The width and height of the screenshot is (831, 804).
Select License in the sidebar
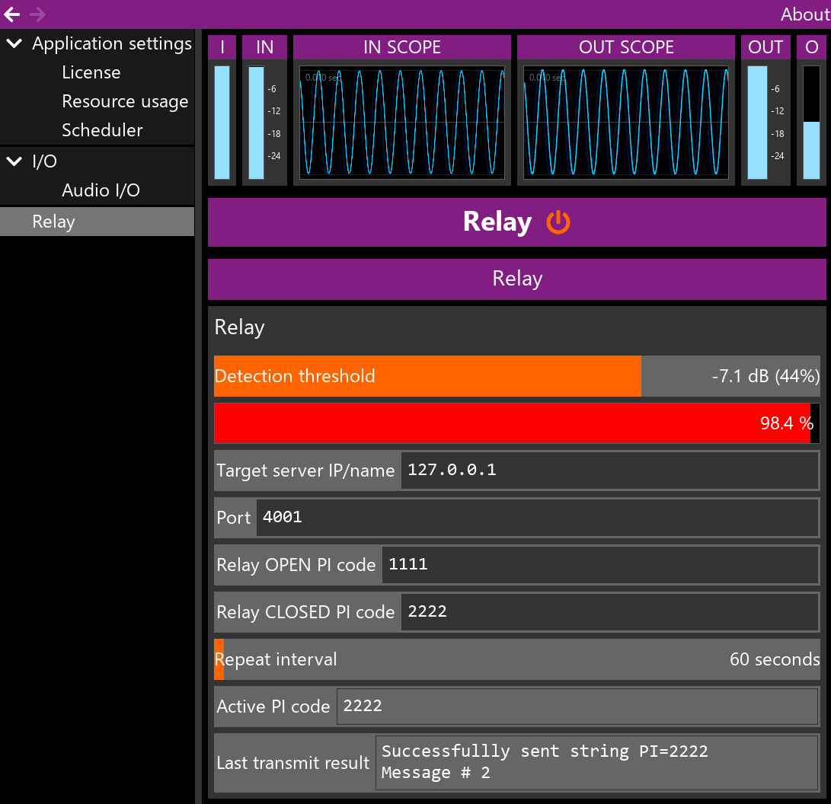click(x=91, y=72)
